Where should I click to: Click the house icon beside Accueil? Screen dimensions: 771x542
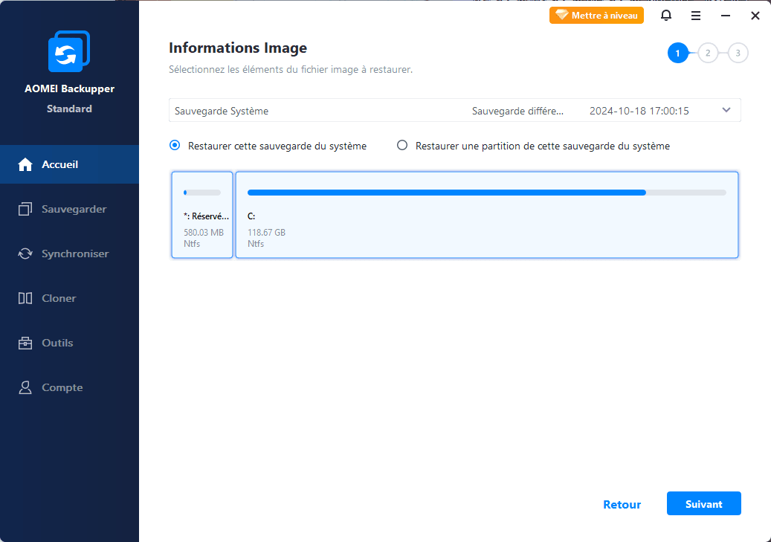point(25,164)
